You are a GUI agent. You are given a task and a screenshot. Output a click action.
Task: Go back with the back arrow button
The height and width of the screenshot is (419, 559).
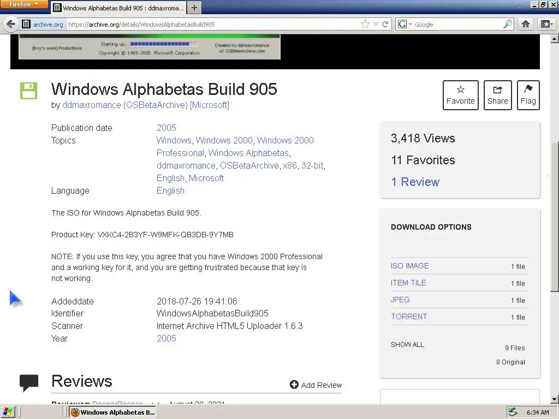(11, 24)
